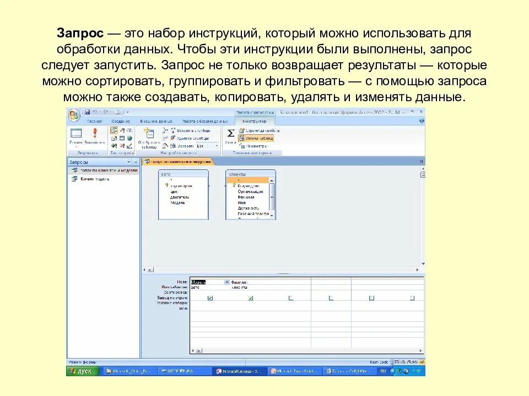
Task: Click the Режим view icon in ribbon
Action: click(x=76, y=133)
